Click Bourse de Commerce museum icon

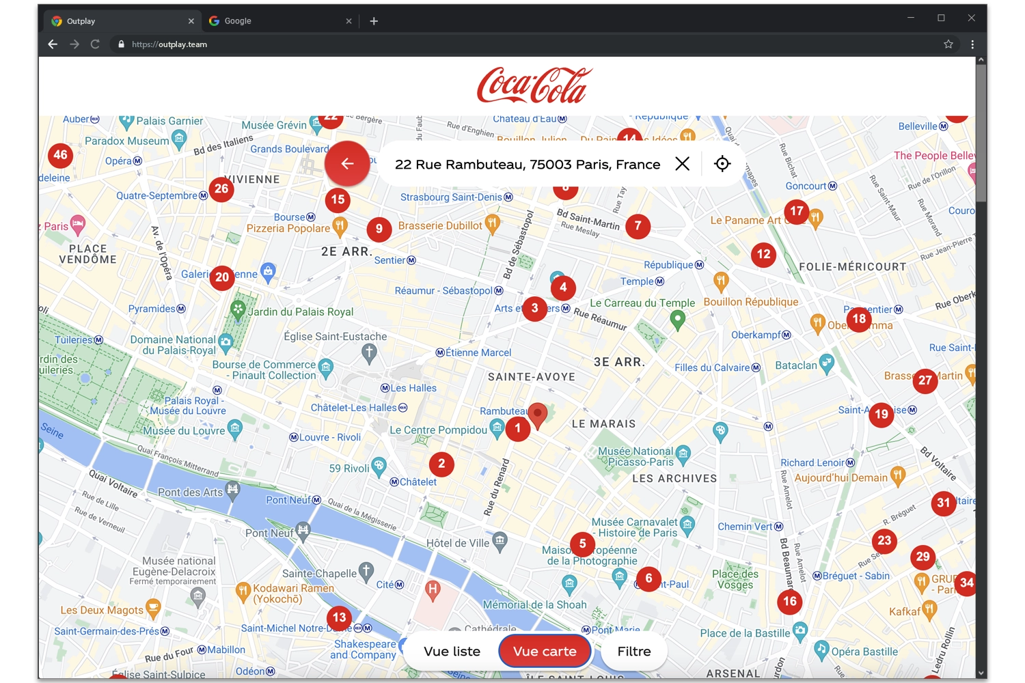(326, 369)
